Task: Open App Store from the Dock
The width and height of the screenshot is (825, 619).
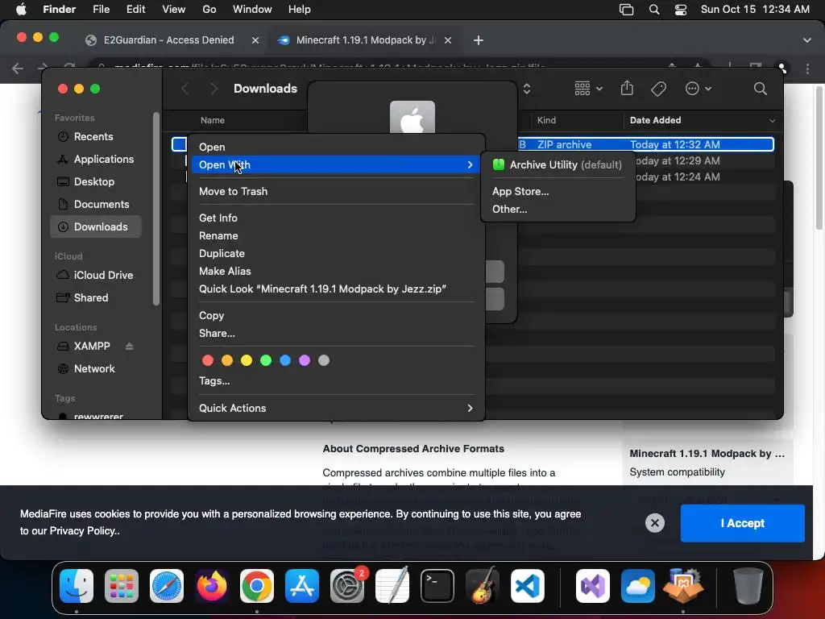Action: click(302, 586)
